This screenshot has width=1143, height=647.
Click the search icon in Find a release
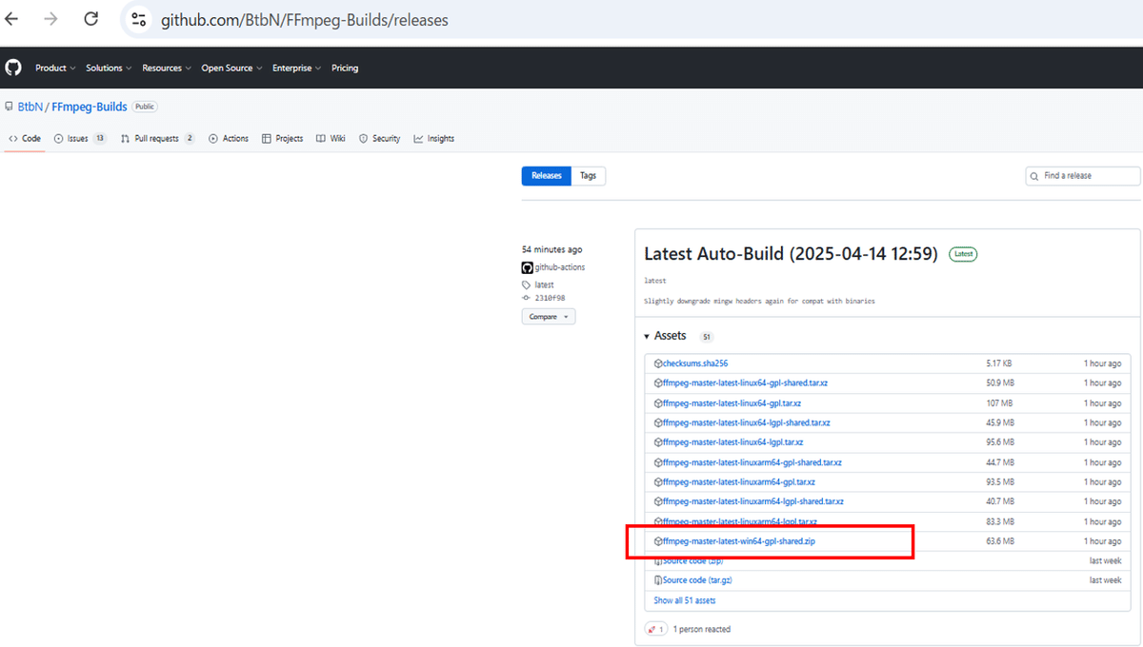click(x=1035, y=176)
